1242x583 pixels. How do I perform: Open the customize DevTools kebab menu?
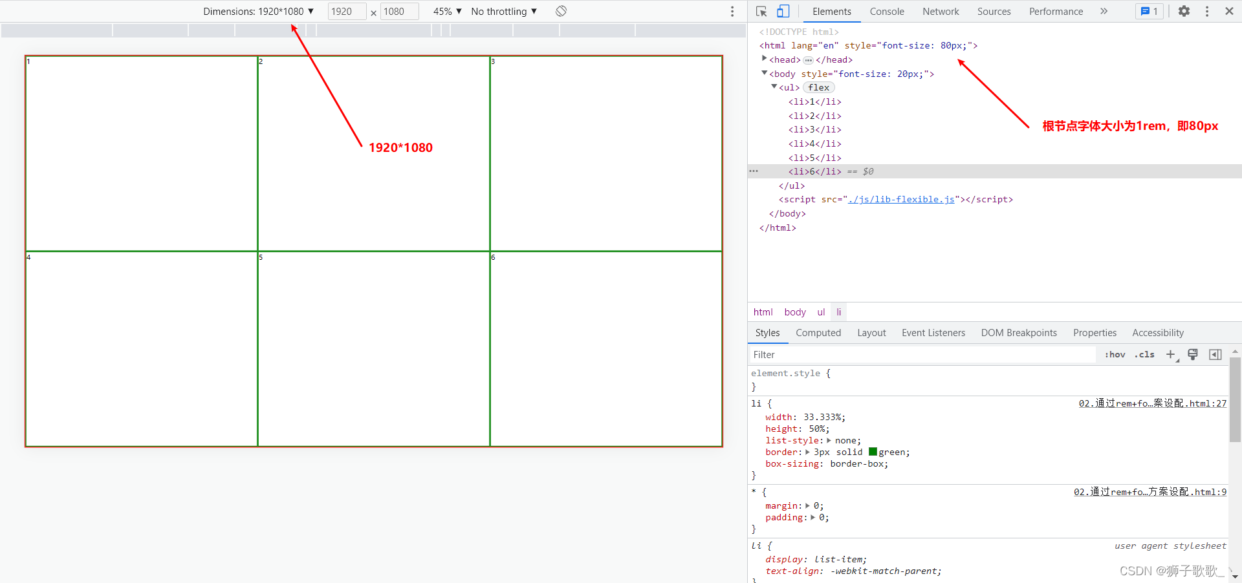click(1207, 11)
